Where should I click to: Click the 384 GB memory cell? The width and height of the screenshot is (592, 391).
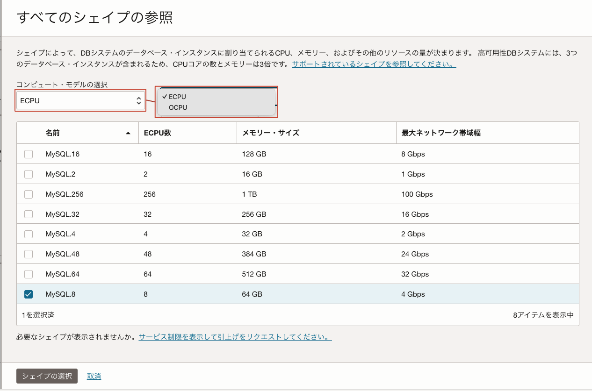pos(254,254)
